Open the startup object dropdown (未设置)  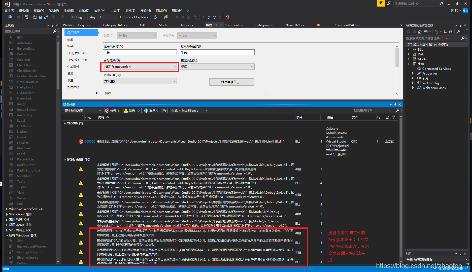(x=140, y=81)
